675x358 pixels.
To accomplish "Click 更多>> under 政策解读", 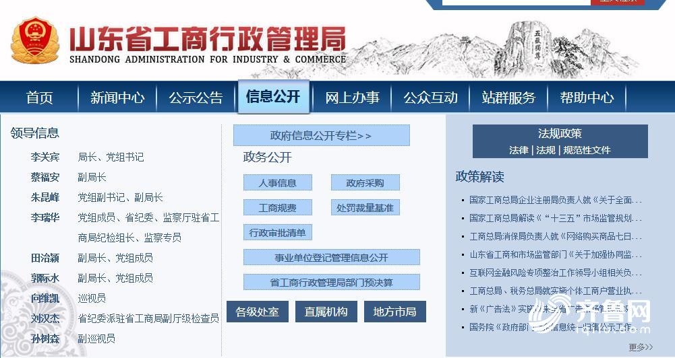I will [x=641, y=347].
